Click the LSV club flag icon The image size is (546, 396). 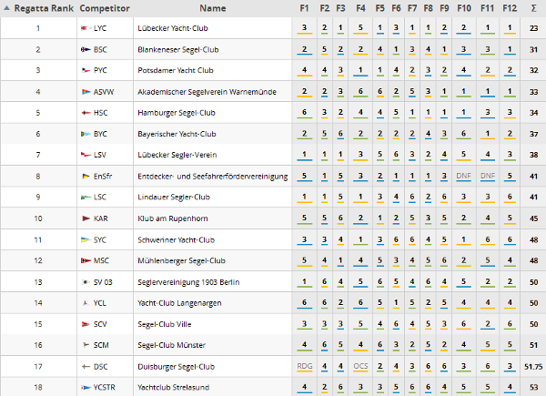[x=86, y=155]
